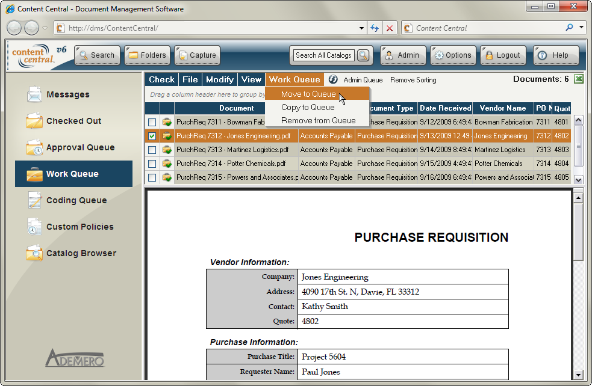Viewport: 592px width, 386px height.
Task: Click the page icon in the address bar
Action: point(60,28)
